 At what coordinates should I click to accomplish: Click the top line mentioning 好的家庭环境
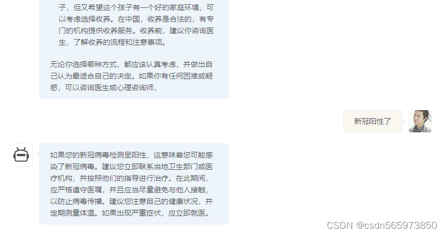tap(136, 7)
